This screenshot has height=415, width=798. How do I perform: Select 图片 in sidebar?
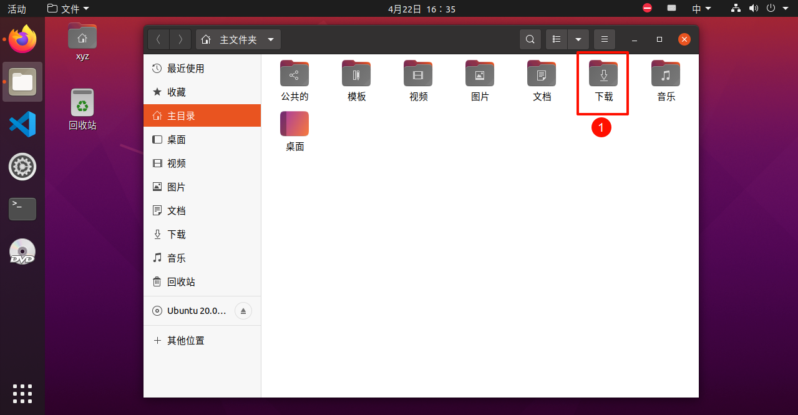(x=202, y=187)
